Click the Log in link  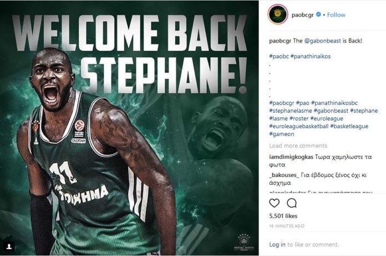[277, 244]
